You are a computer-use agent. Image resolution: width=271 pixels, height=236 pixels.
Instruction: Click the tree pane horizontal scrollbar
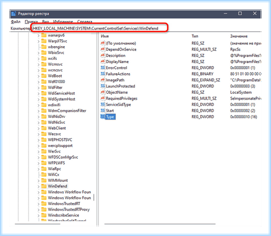pos(37,224)
